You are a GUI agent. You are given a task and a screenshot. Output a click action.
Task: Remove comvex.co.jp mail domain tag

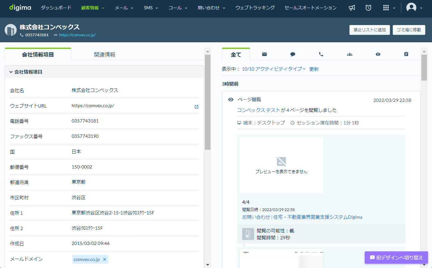click(104, 259)
